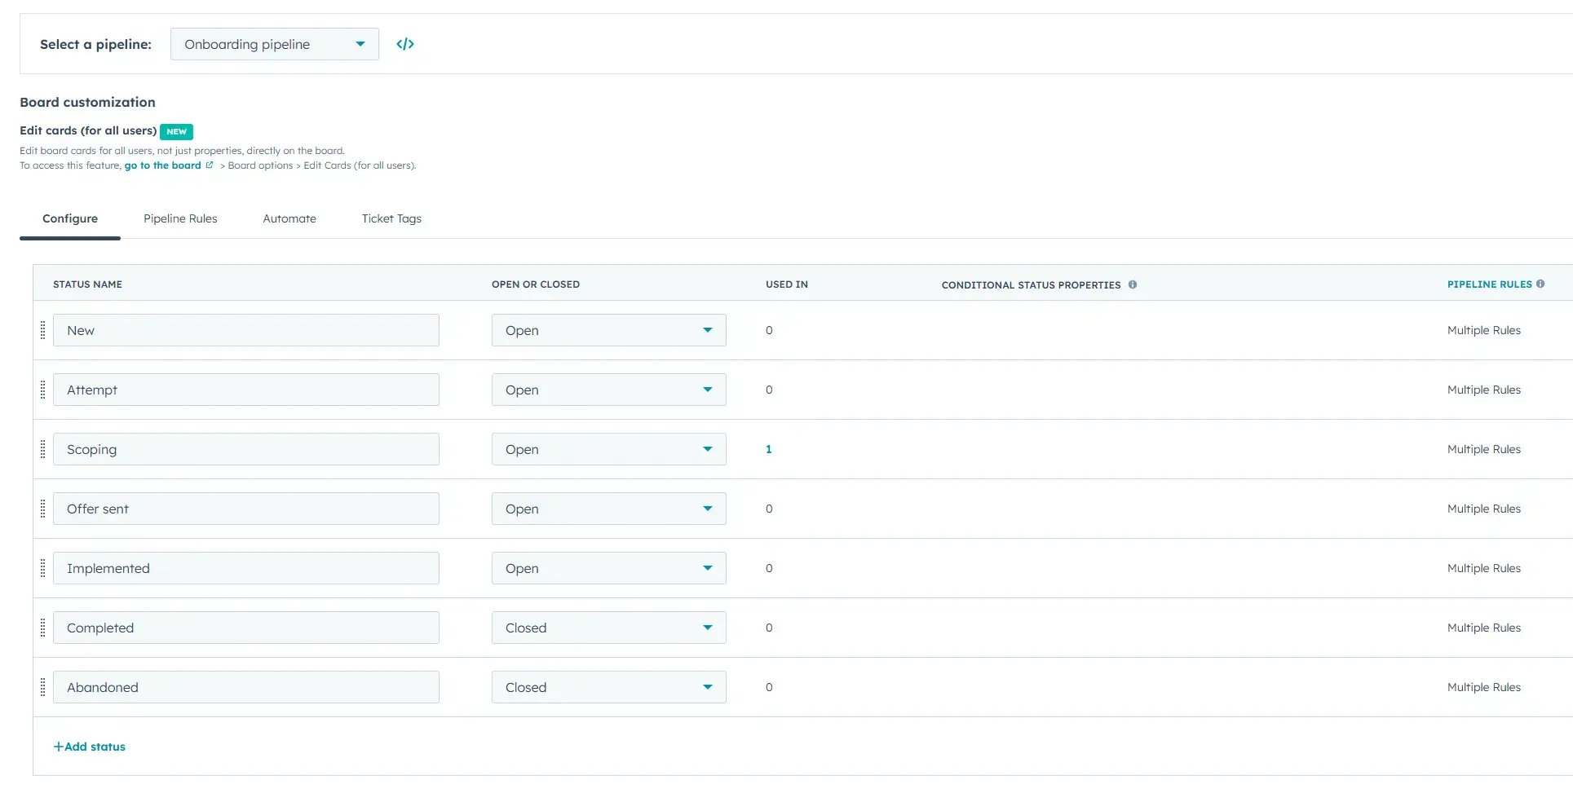Switch to the Pipeline Rules tab

[x=180, y=218]
